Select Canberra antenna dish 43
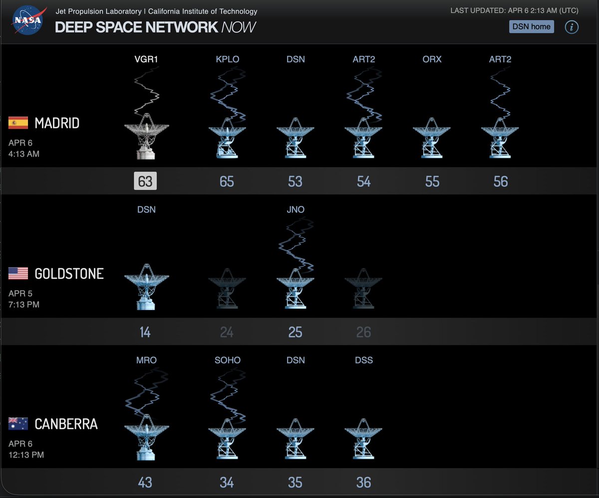Image resolution: width=599 pixels, height=498 pixels. click(146, 437)
